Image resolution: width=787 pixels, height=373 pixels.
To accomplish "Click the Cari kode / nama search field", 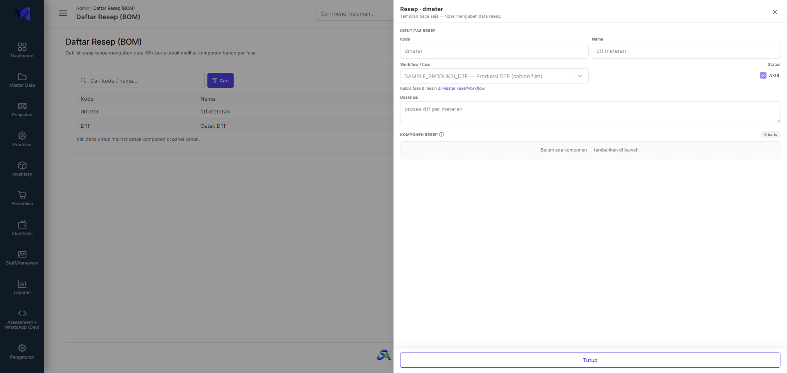I will (141, 81).
